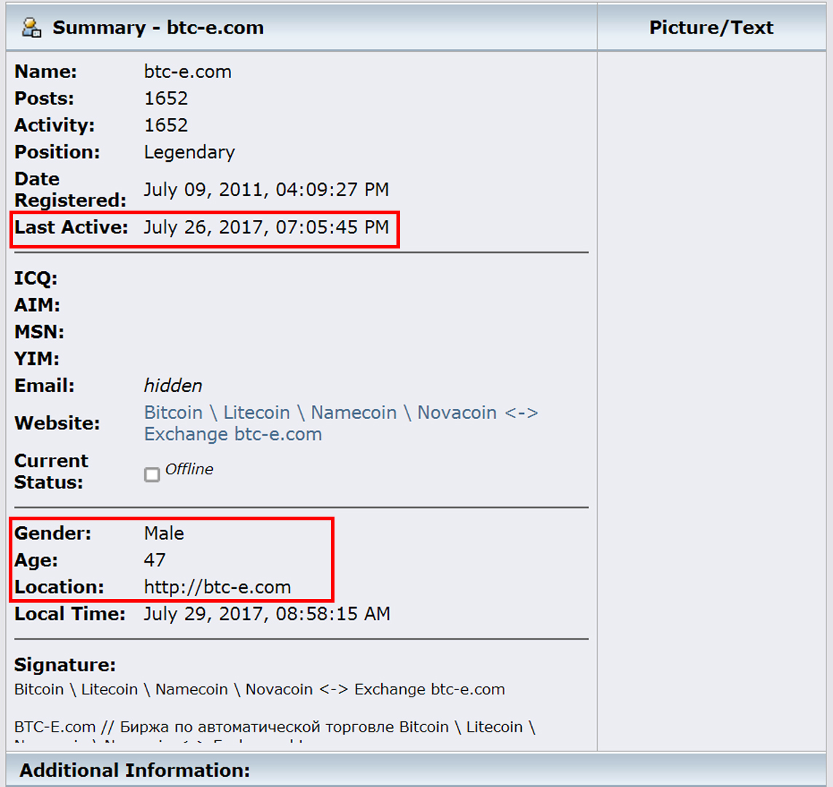Click the Age value 47
The width and height of the screenshot is (833, 787).
(x=155, y=560)
